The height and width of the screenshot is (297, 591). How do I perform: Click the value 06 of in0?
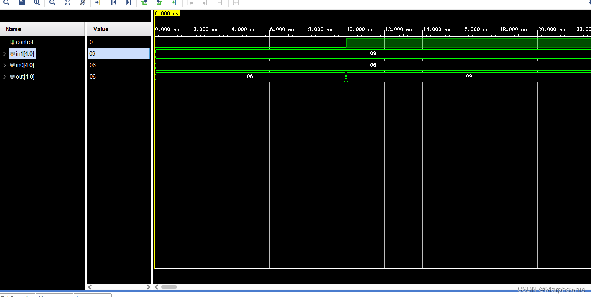coord(93,65)
